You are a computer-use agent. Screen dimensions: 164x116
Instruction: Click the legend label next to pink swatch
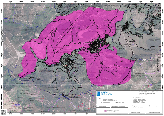113,111
